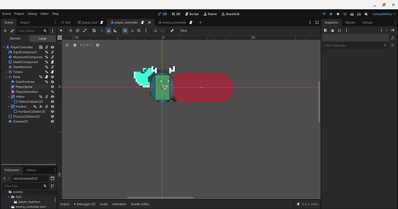Close the player_controller scene tab

click(149, 22)
